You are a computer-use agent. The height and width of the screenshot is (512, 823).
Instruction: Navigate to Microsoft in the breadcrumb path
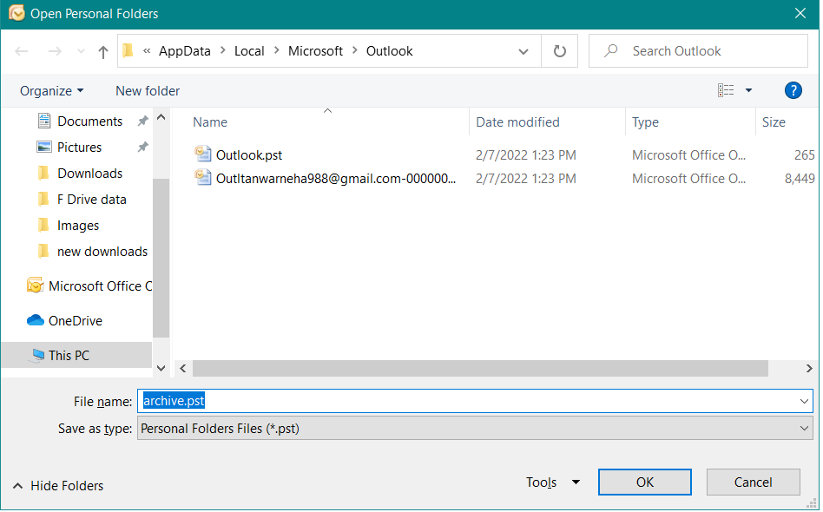[x=316, y=50]
